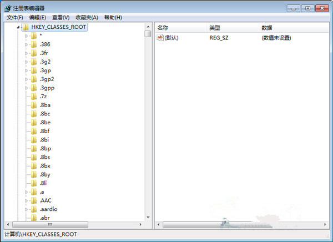Click tree pane horizontal scrollbar thumb
This screenshot has height=242, width=333.
[50, 225]
